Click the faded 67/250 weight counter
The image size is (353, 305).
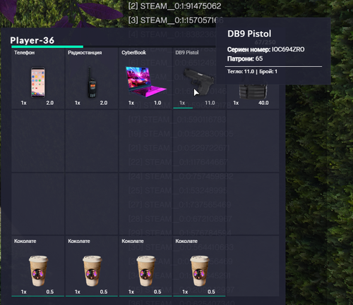(x=265, y=42)
